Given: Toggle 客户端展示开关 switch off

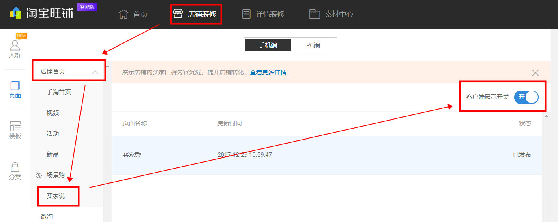Looking at the screenshot, I should pyautogui.click(x=526, y=97).
